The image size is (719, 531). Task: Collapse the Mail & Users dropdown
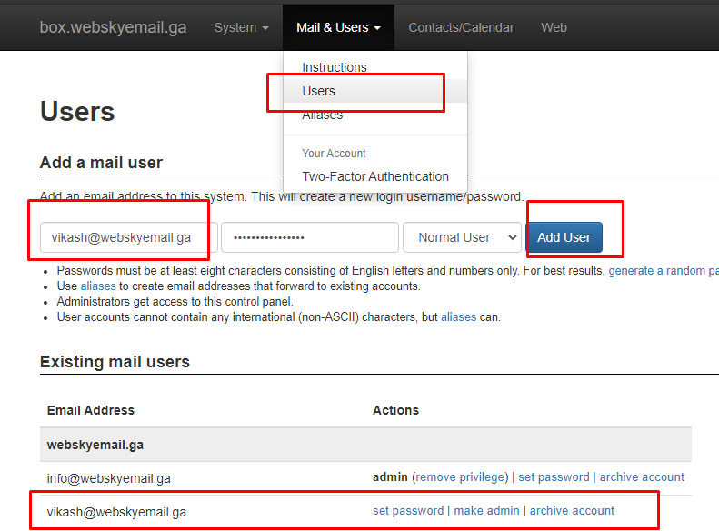coord(338,27)
